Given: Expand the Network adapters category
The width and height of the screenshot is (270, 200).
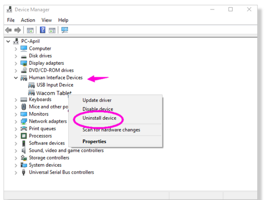Looking at the screenshot, I should point(16,122).
